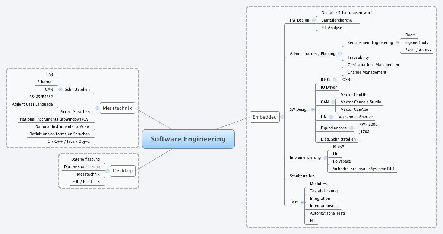The width and height of the screenshot is (443, 234).
Task: Collapse the Embedded branch toggle
Action: pos(282,117)
